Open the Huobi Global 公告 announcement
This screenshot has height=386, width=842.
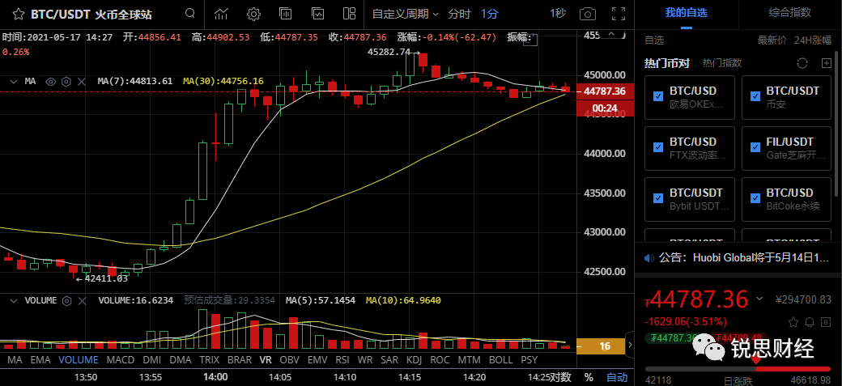point(744,257)
